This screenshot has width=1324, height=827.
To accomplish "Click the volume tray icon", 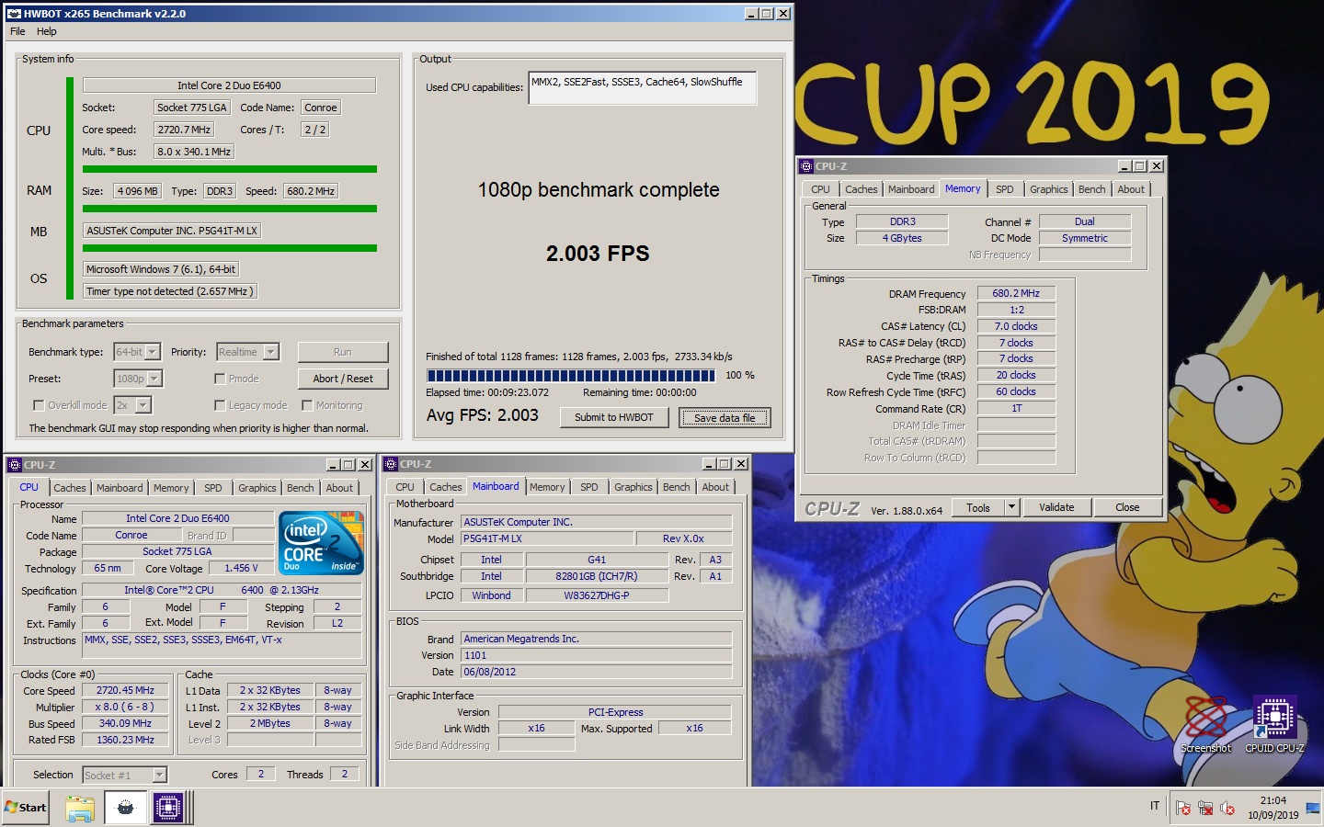I will tap(1227, 808).
